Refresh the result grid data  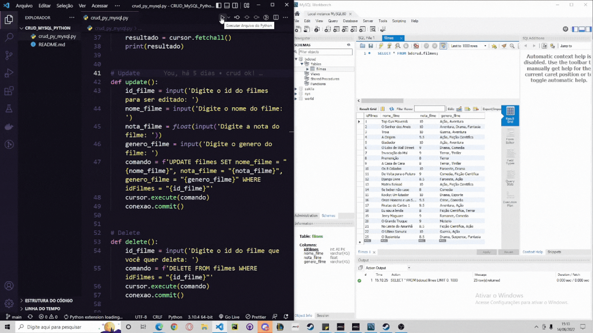pyautogui.click(x=391, y=109)
